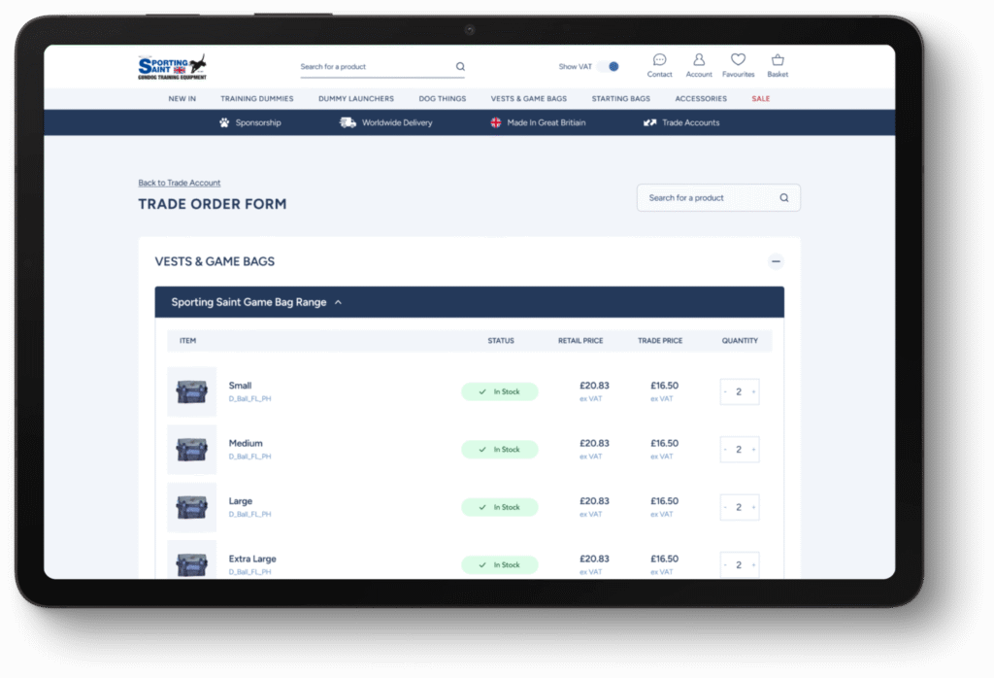
Task: Open the Contact chat icon
Action: (x=659, y=60)
